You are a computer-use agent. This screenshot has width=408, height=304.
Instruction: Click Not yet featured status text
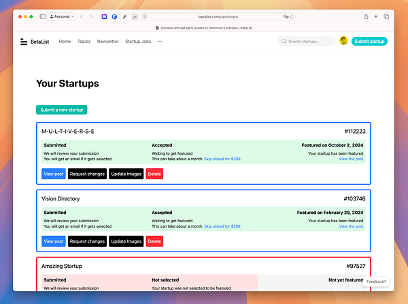345,279
